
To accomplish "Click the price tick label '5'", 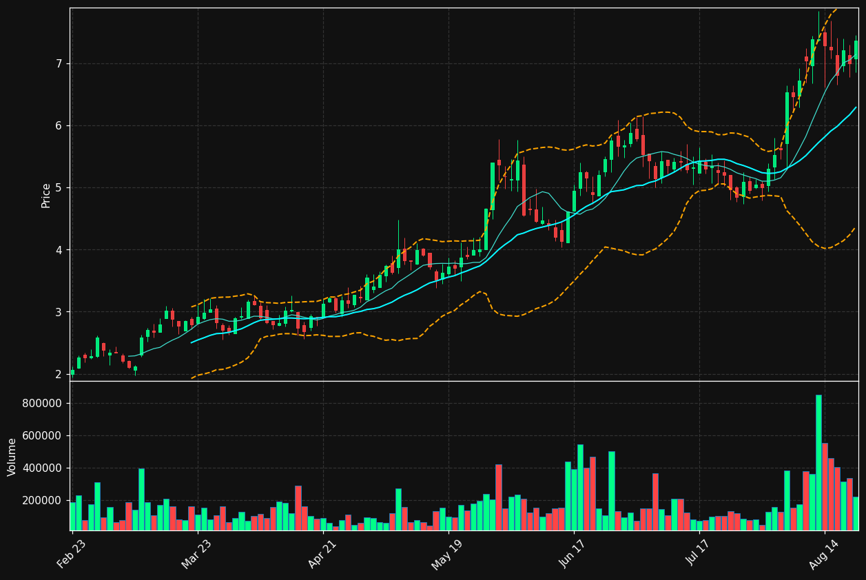I will click(59, 188).
